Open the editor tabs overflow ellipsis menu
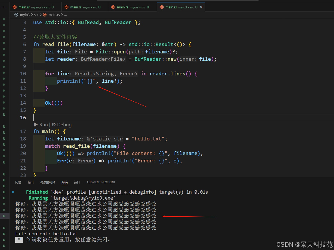This screenshot has width=334, height=250. pyautogui.click(x=4, y=7)
